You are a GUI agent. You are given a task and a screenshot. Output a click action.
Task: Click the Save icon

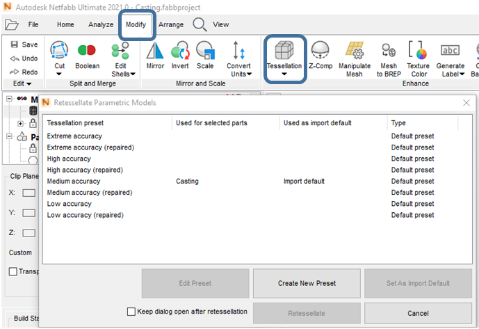[15, 45]
